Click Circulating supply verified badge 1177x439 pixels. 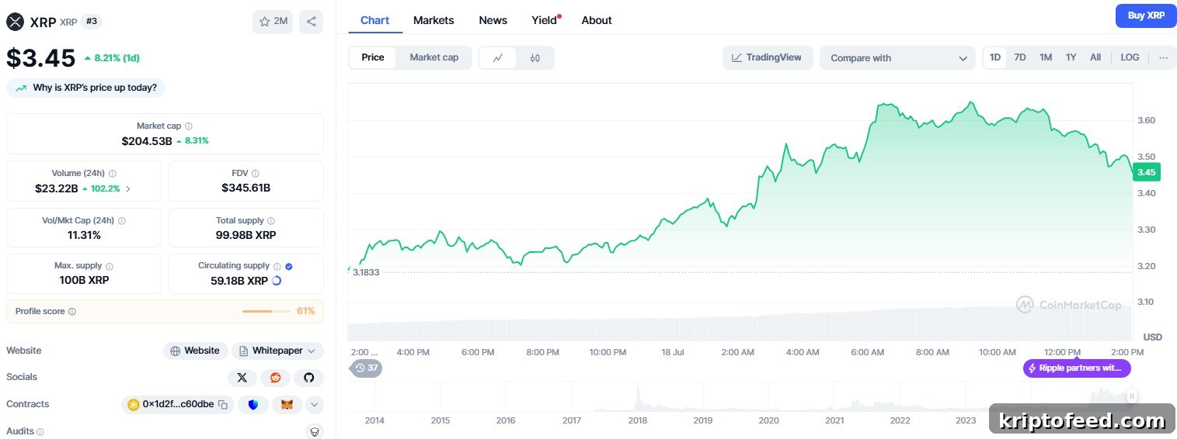point(289,266)
